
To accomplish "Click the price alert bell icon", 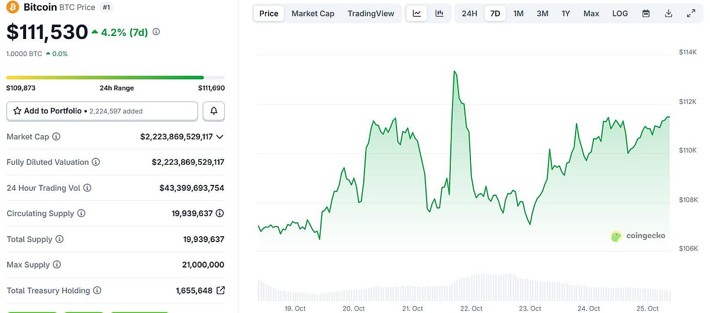I will [214, 110].
